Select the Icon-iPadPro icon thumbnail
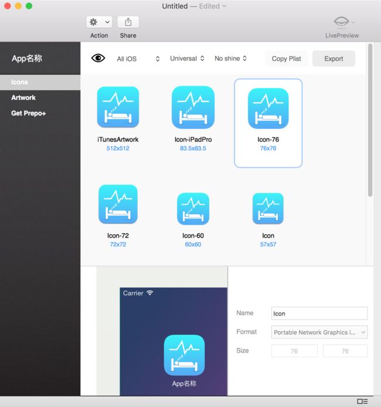Image resolution: width=381 pixels, height=407 pixels. click(193, 107)
